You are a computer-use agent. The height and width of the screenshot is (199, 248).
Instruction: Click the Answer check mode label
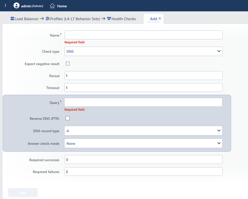[x=44, y=144]
